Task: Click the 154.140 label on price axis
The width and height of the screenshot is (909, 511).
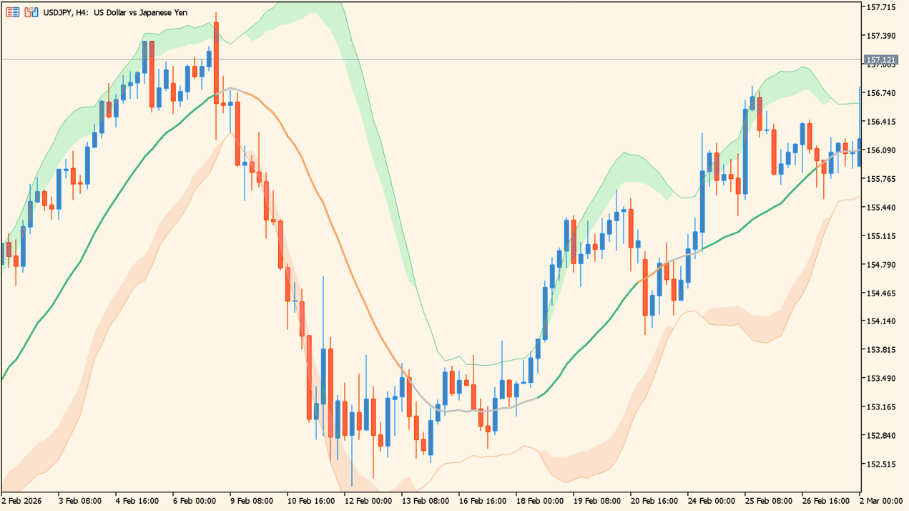Action: (x=881, y=321)
